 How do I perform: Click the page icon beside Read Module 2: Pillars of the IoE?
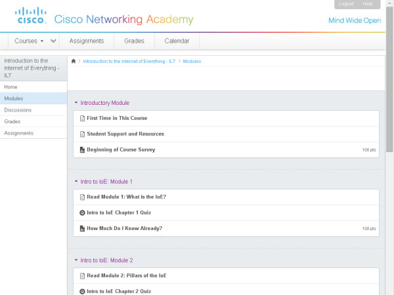click(82, 276)
